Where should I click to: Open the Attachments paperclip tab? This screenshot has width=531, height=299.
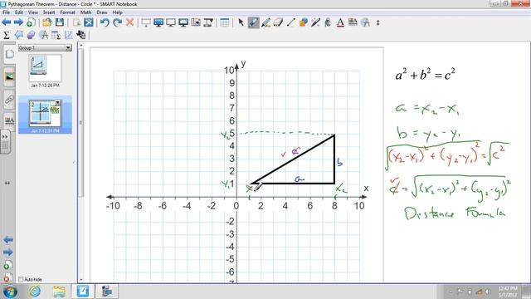(x=9, y=100)
